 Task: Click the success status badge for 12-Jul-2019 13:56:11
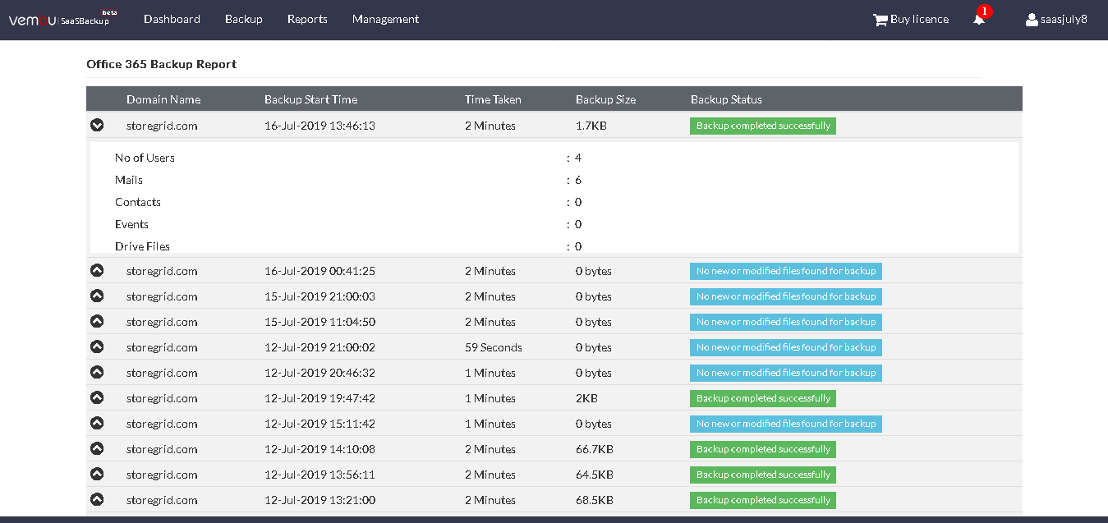[763, 475]
